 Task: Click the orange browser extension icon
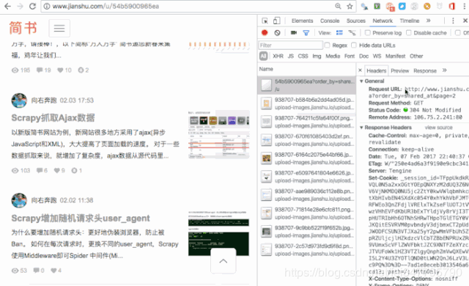pos(426,6)
